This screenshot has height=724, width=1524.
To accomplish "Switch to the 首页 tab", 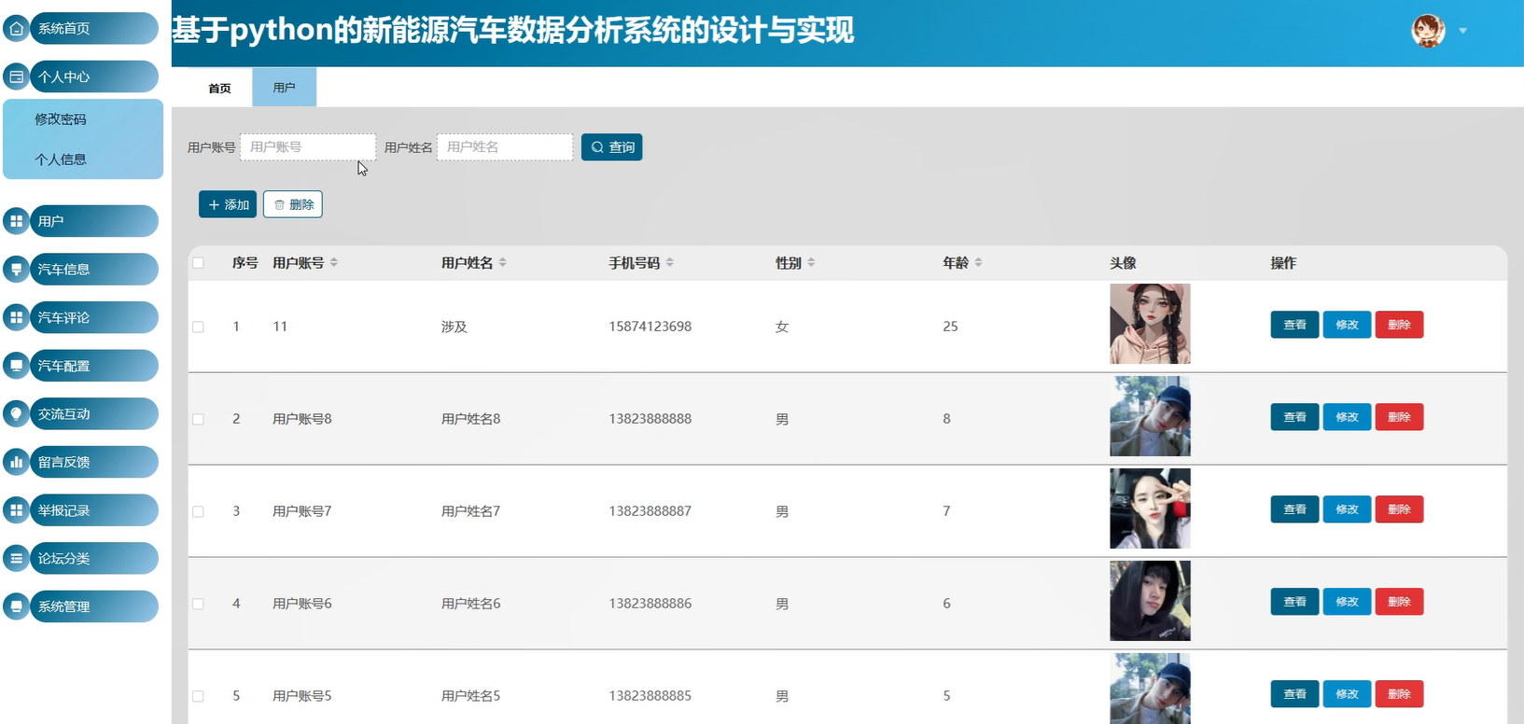I will click(219, 88).
